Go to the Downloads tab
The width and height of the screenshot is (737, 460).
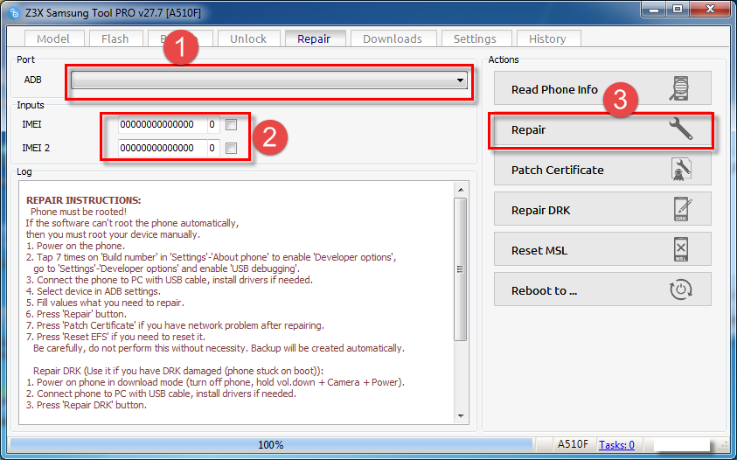click(393, 38)
